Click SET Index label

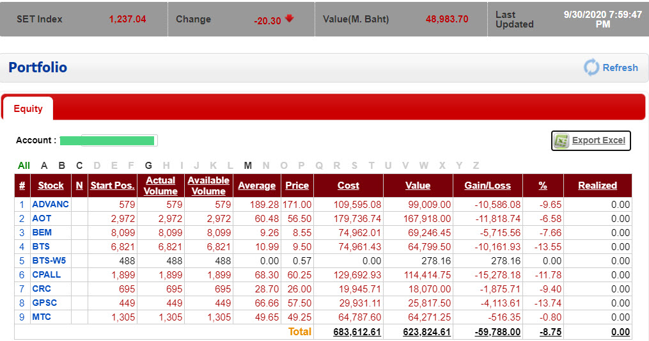pos(39,19)
